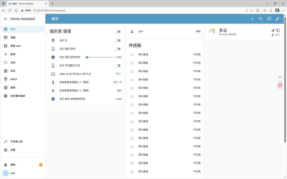Click browser refresh button
Image resolution: width=287 pixels, height=179 pixels.
[x=10, y=10]
